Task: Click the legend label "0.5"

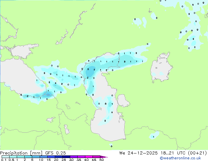Action: [11, 160]
